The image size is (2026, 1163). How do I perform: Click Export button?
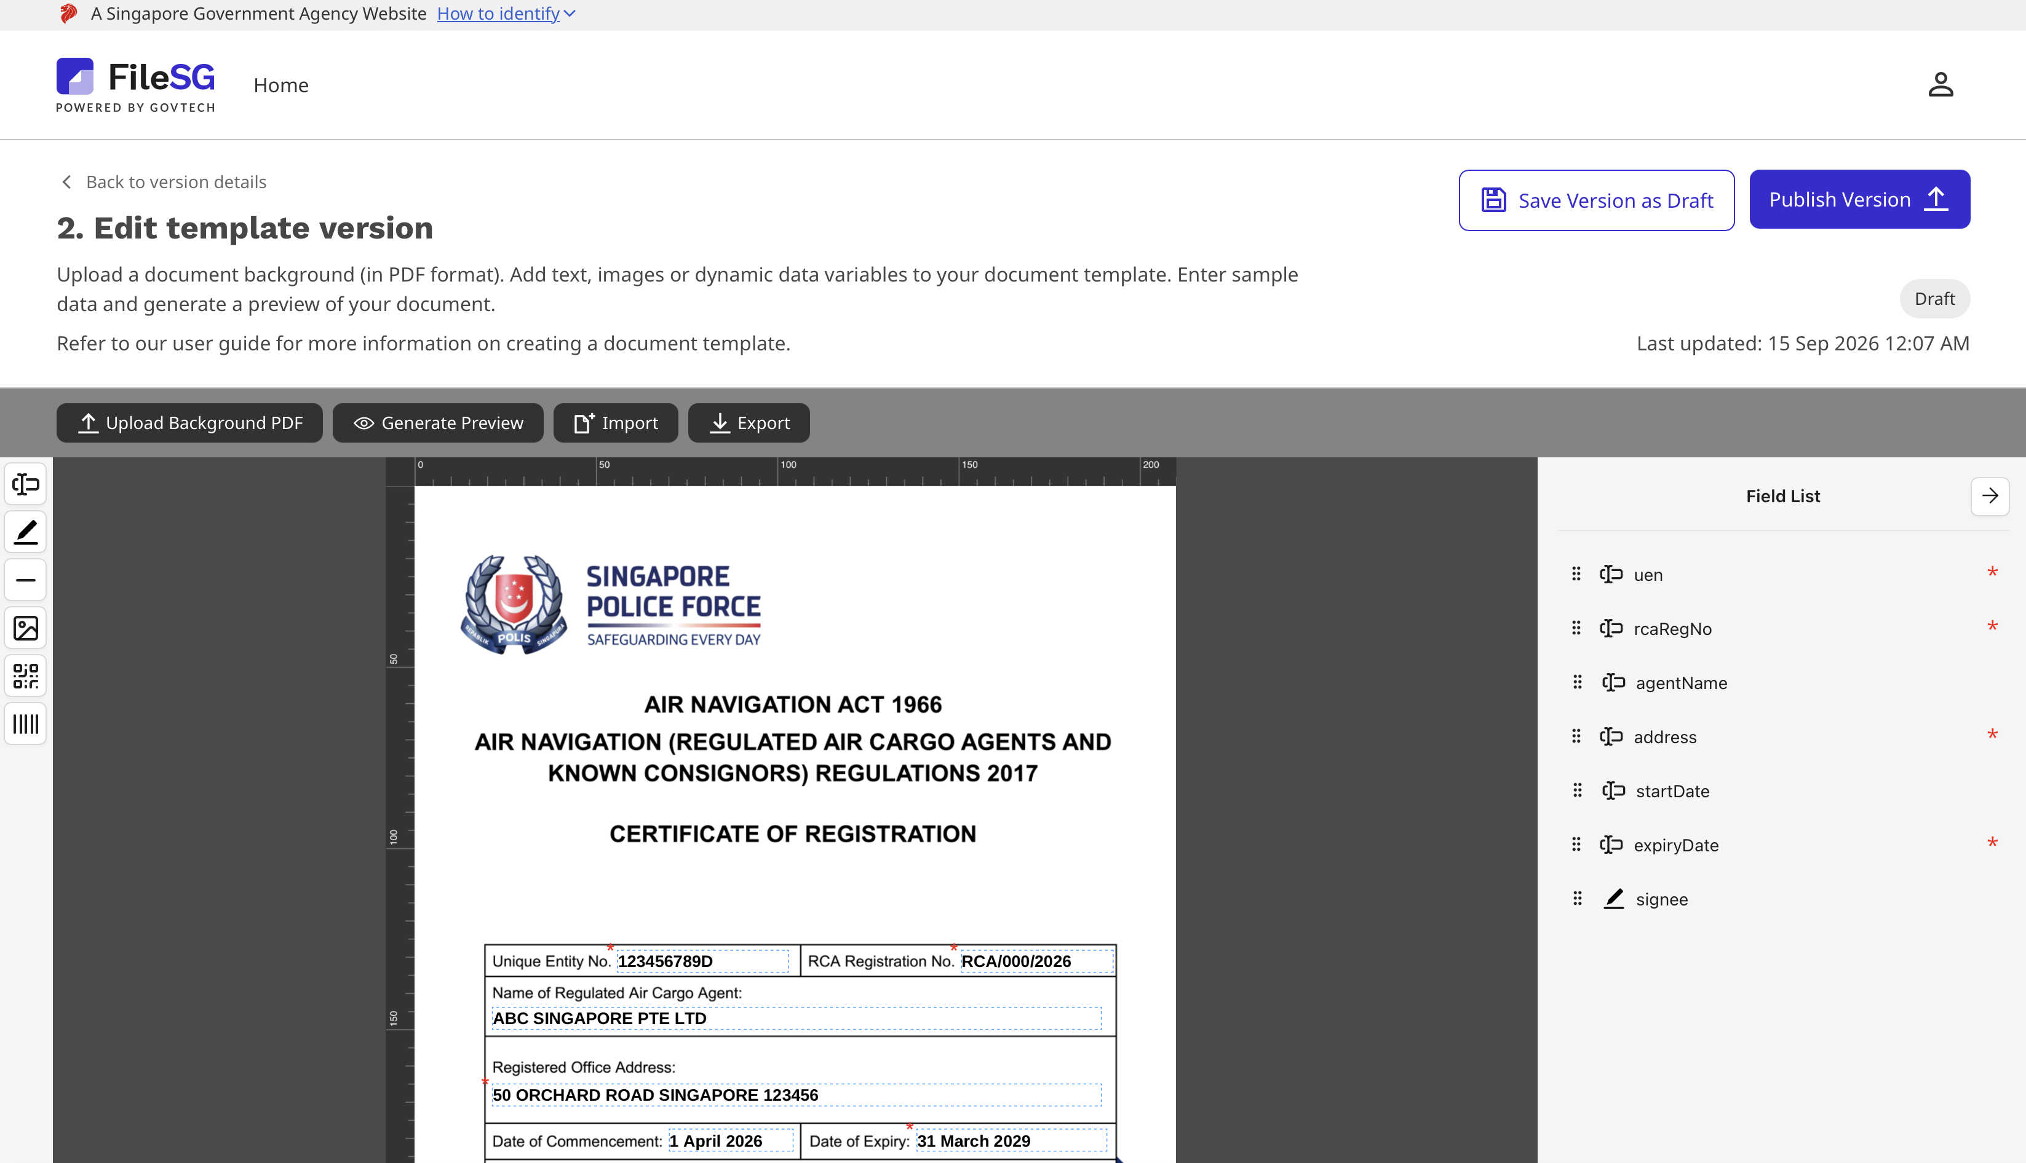pos(749,422)
